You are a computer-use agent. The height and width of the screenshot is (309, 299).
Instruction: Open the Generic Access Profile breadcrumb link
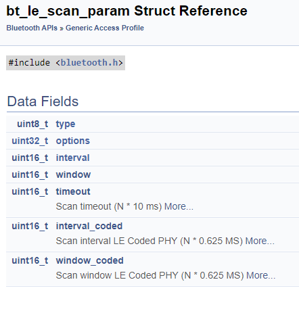(105, 28)
